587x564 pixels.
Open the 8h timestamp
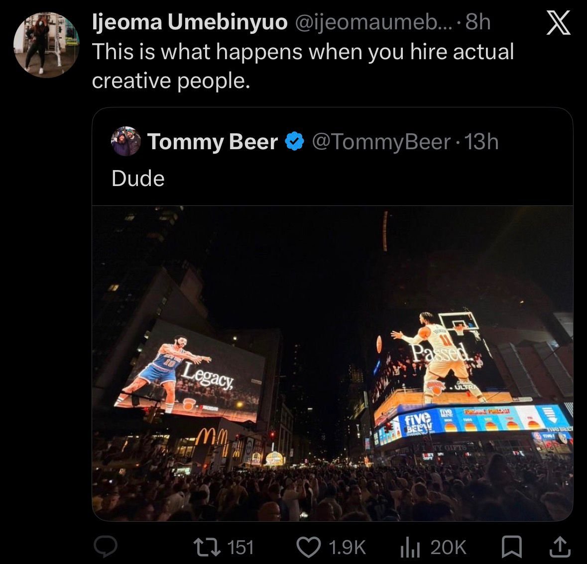pos(477,22)
